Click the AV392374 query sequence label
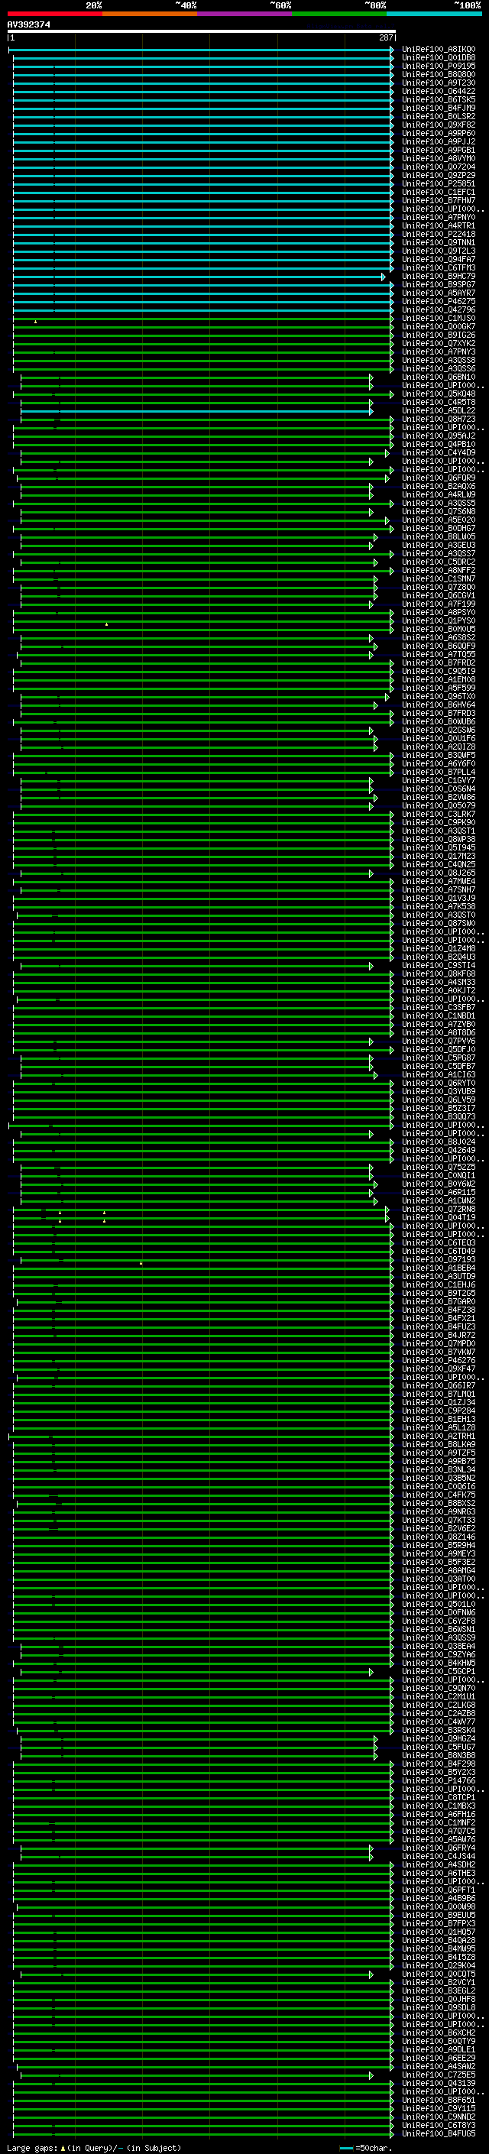 click(x=28, y=24)
